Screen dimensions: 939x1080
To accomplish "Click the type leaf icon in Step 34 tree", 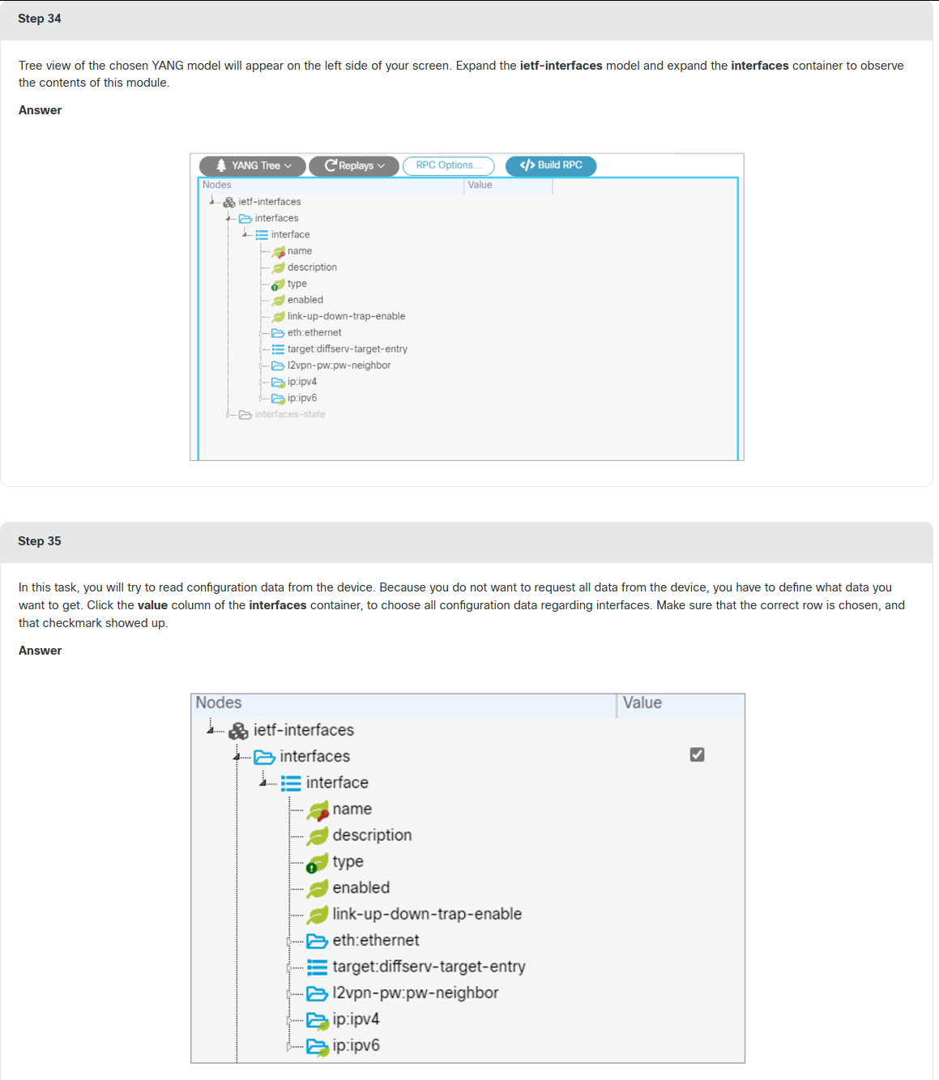I will [278, 284].
